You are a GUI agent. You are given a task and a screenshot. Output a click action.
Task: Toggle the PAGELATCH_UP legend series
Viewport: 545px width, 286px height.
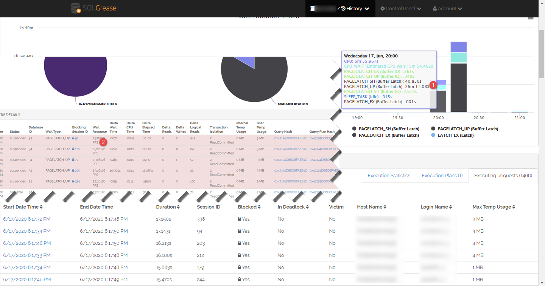(x=465, y=129)
